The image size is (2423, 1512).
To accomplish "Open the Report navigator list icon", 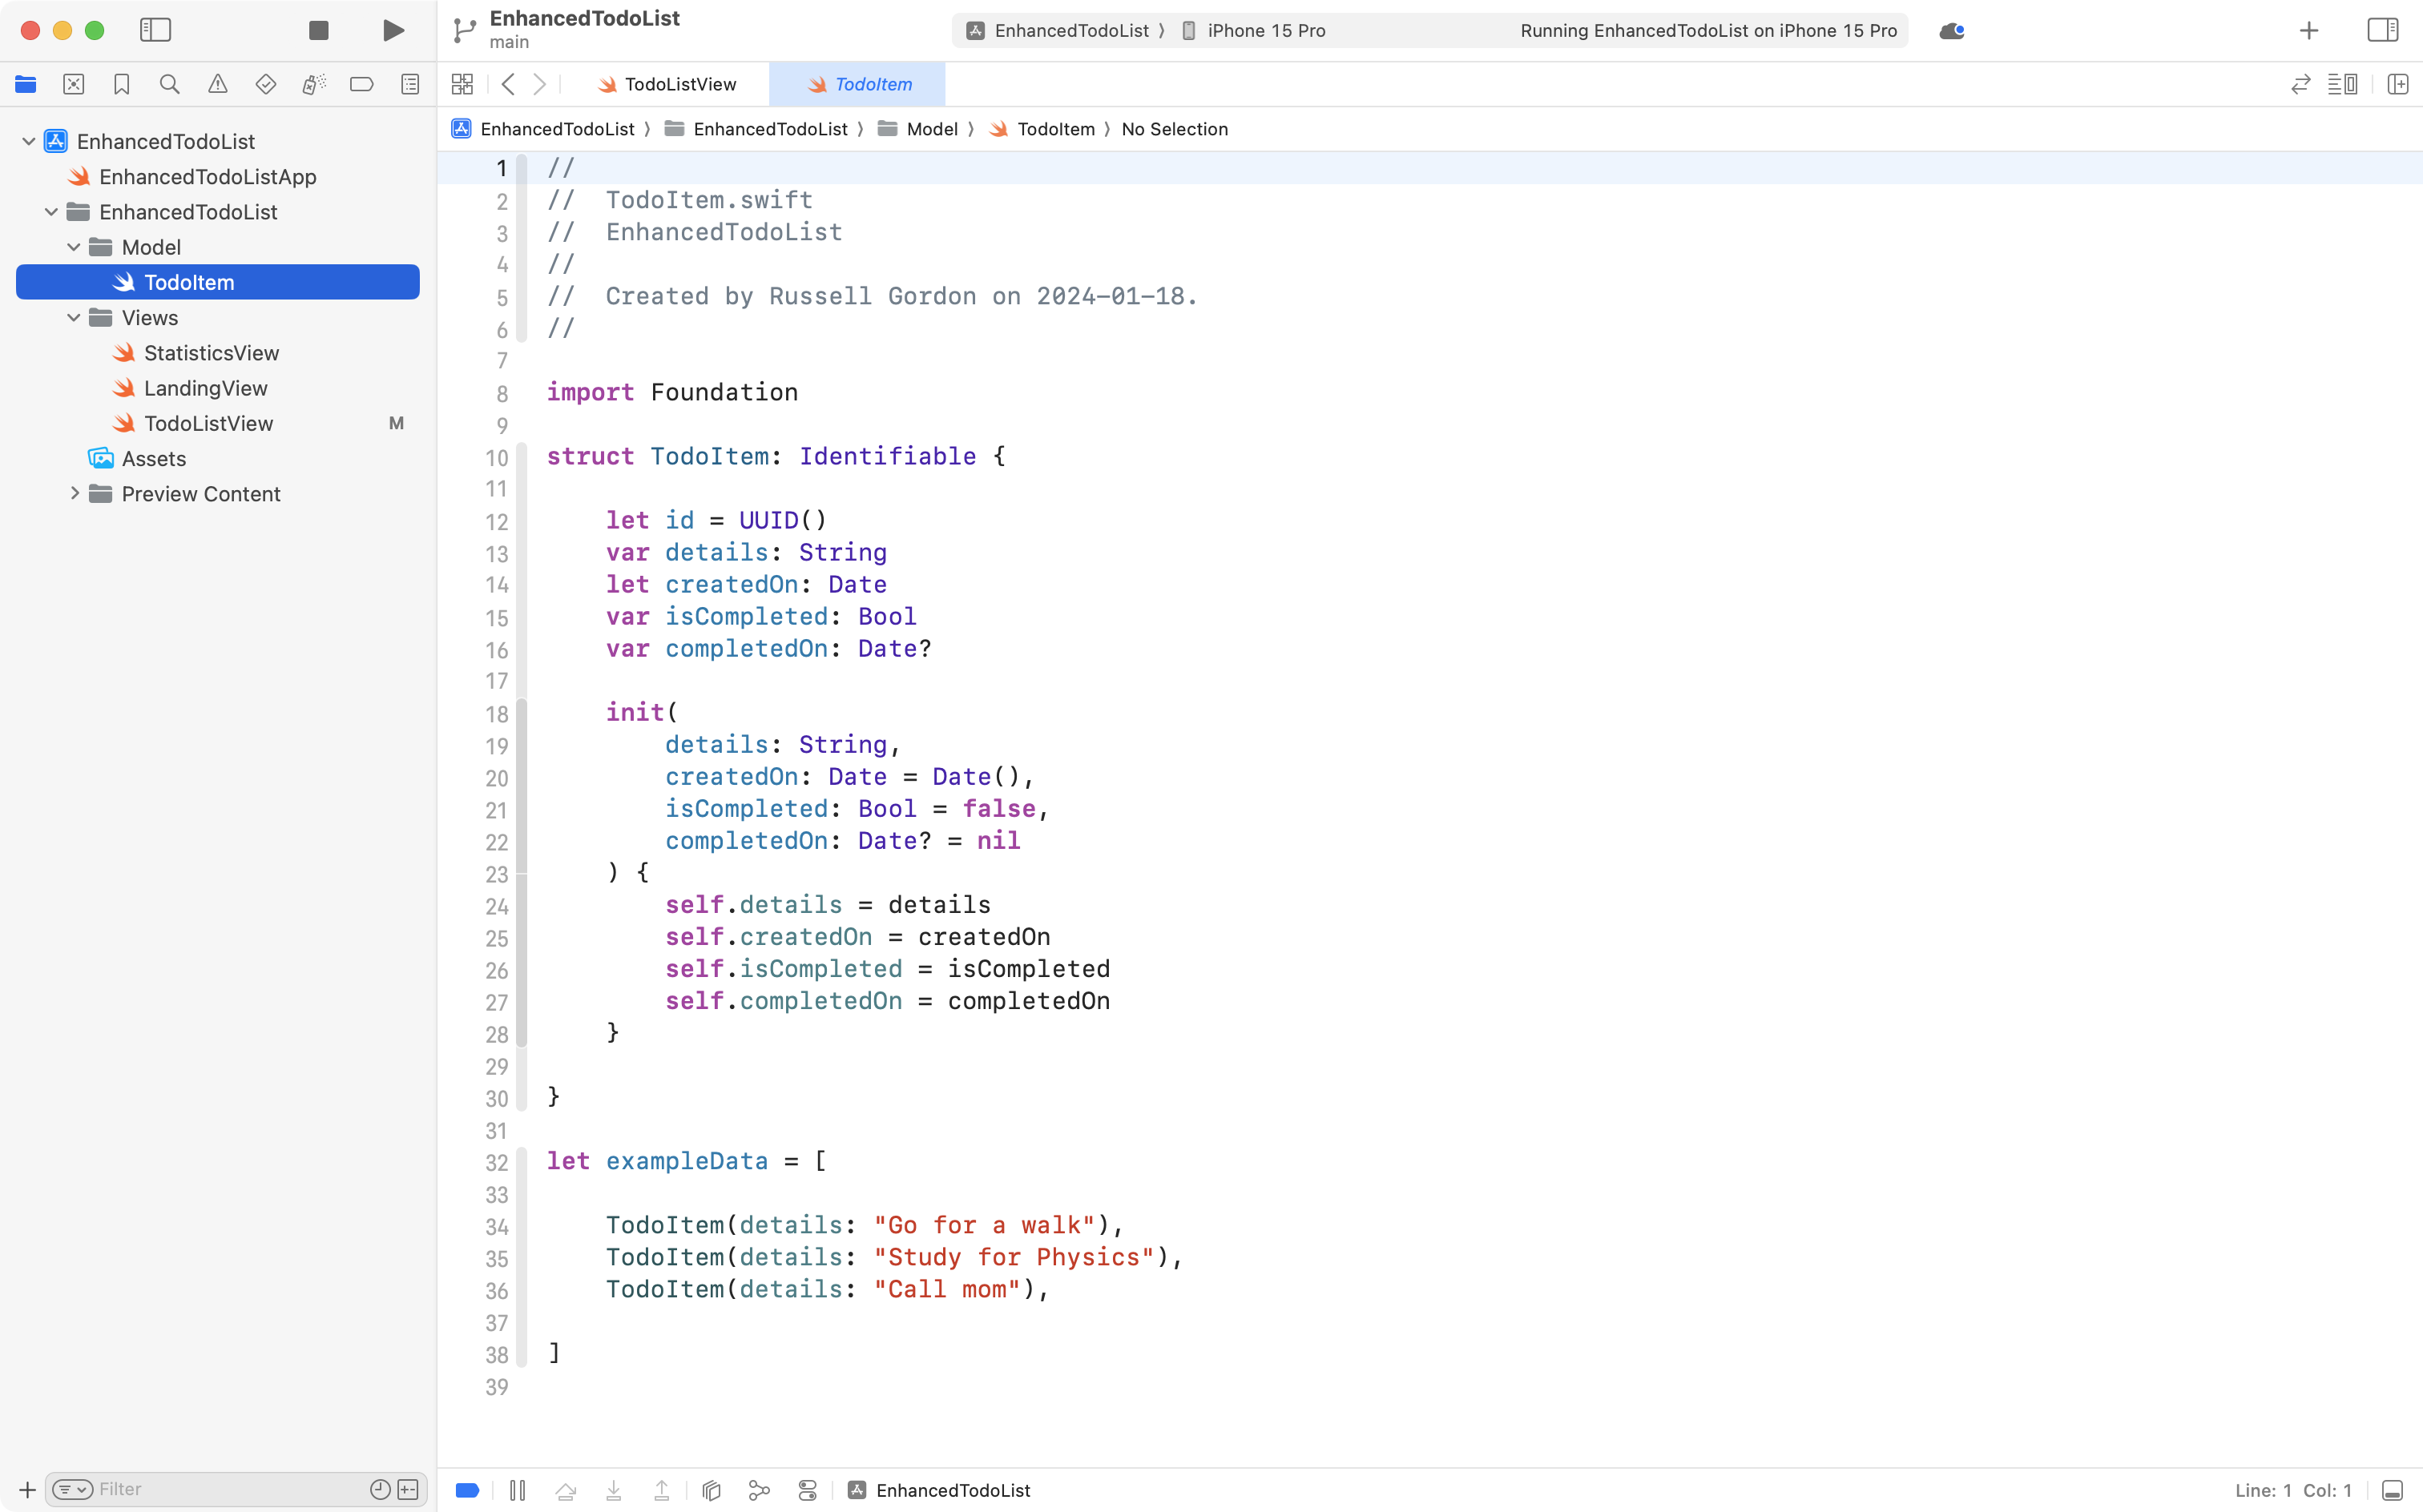I will point(410,84).
